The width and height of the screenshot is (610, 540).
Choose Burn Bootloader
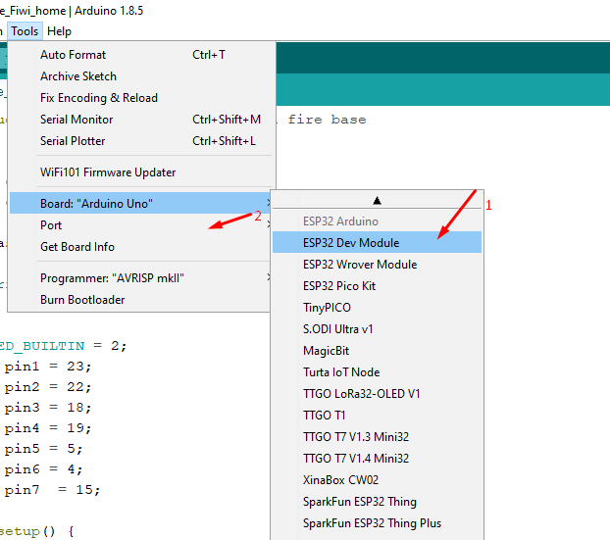(140, 300)
